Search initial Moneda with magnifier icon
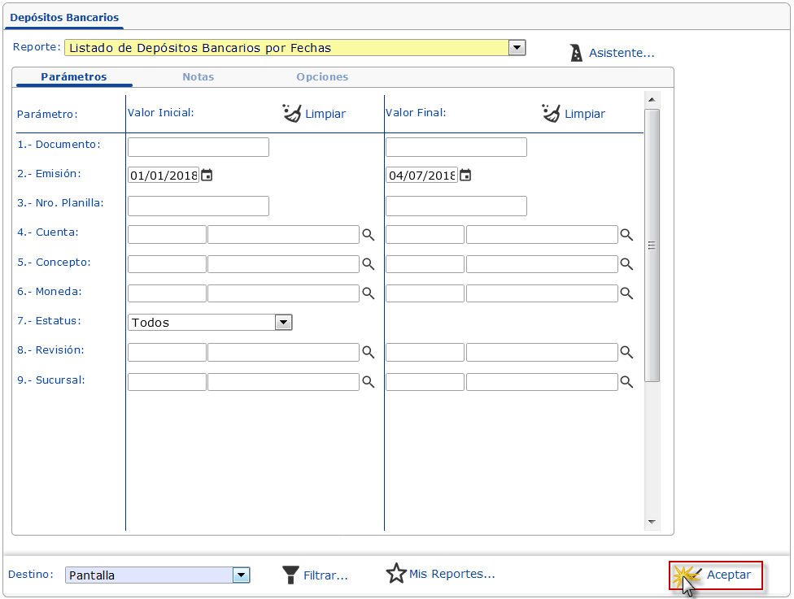 coord(369,293)
